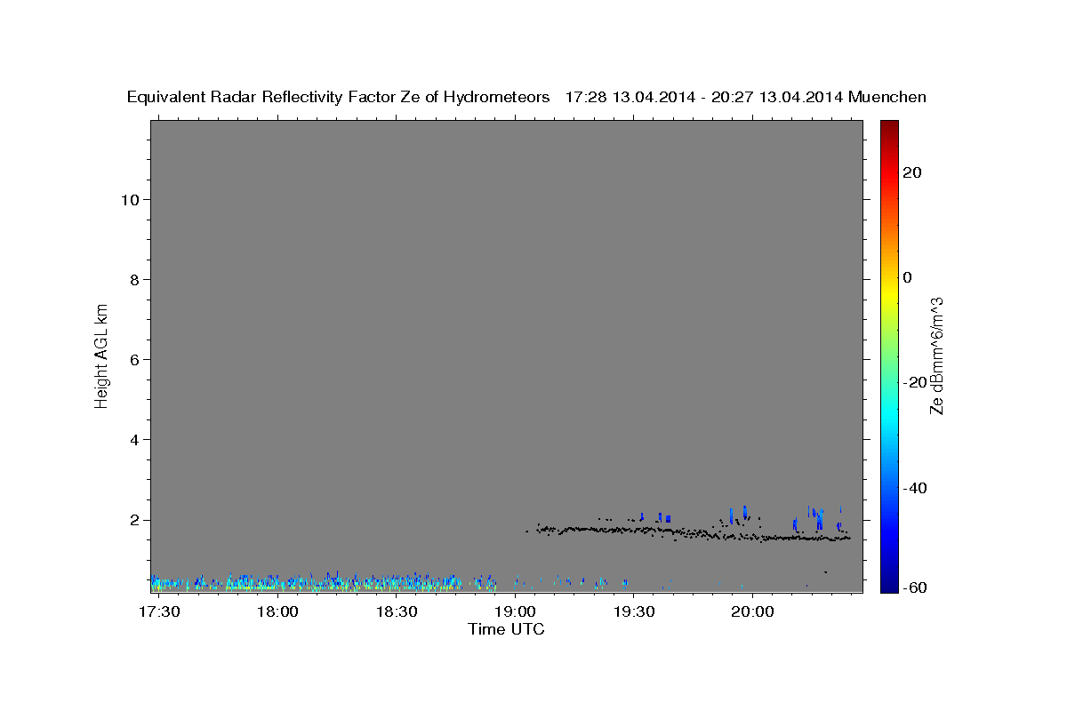Click the colorbar value 0

908,277
